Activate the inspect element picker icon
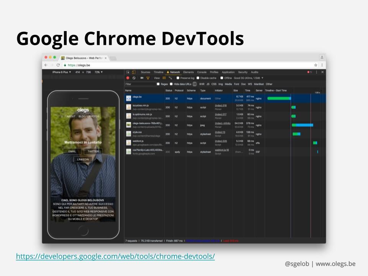The width and height of the screenshot is (368, 276). point(128,72)
